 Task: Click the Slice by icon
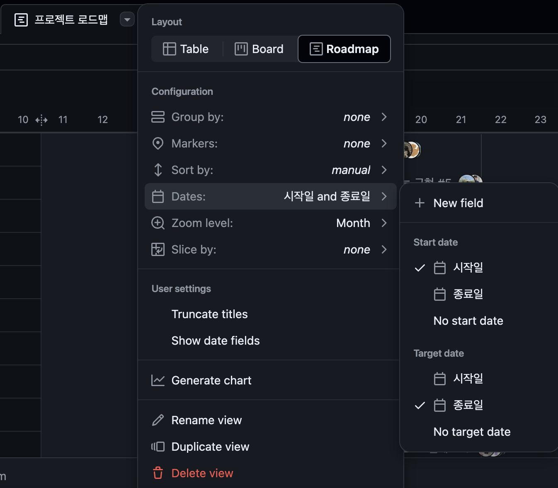point(158,249)
